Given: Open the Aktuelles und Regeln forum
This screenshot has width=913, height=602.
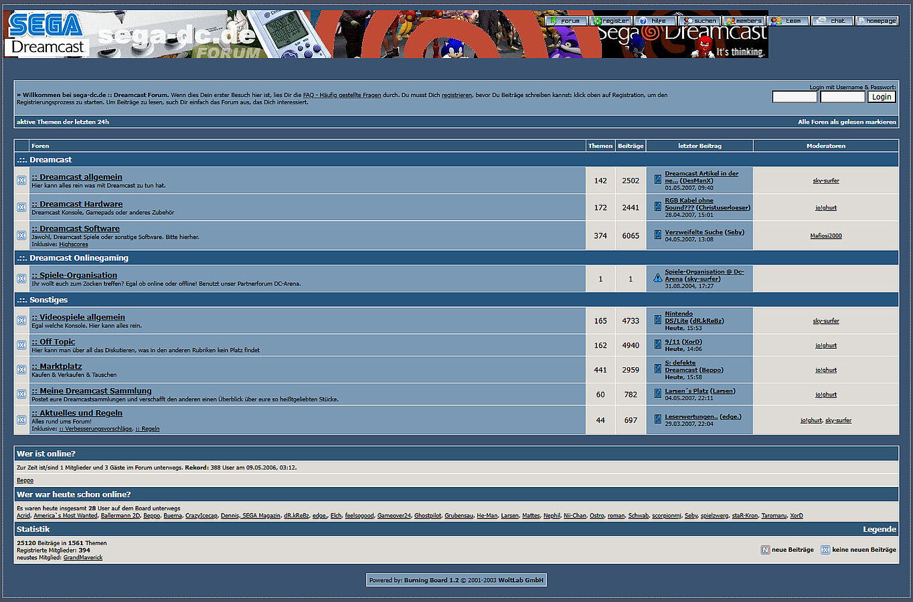Looking at the screenshot, I should [x=77, y=413].
